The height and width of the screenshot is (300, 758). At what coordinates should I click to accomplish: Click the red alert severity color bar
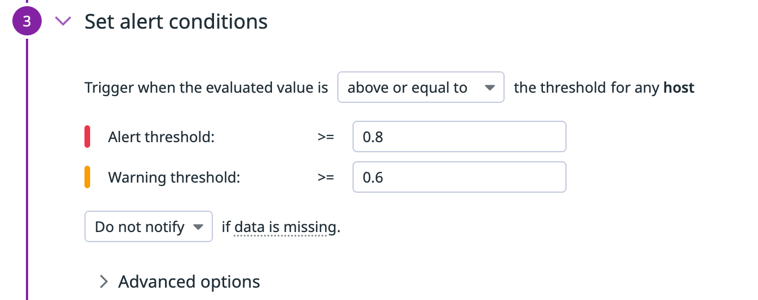click(x=87, y=137)
